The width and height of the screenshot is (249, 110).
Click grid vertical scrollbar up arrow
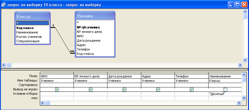tap(244, 75)
